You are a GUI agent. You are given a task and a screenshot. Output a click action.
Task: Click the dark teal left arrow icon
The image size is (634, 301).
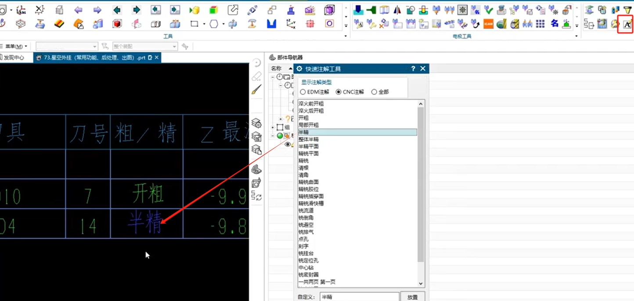[117, 10]
